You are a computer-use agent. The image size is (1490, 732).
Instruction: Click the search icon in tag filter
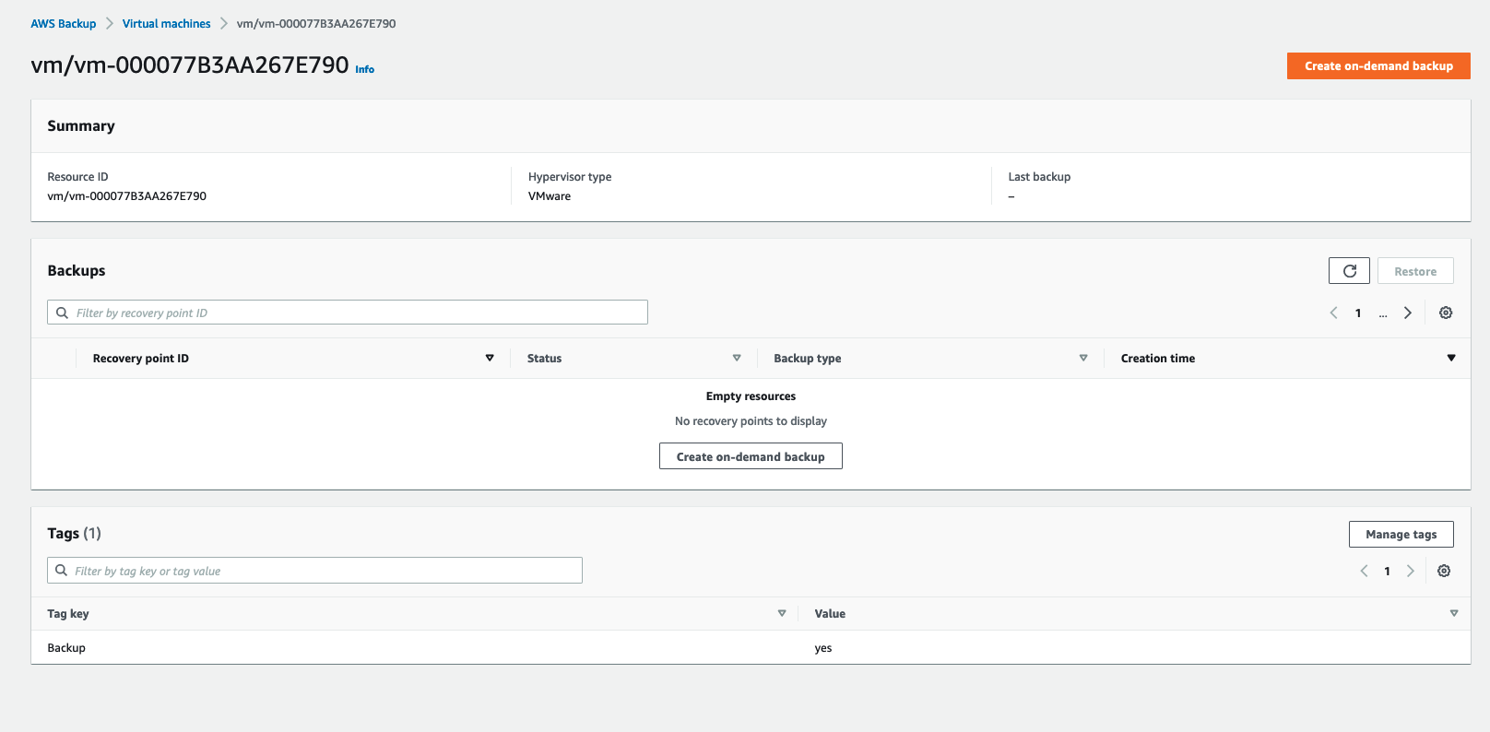point(61,571)
